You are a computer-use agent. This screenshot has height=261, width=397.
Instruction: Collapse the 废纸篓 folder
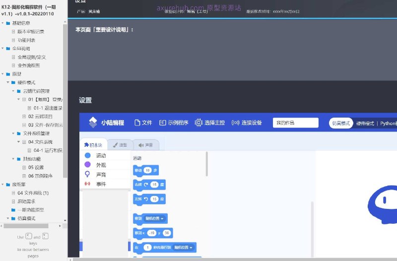3,184
